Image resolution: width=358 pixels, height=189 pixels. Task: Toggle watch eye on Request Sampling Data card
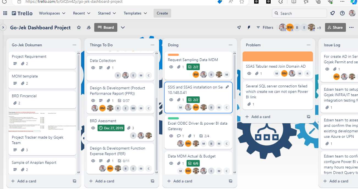point(171,67)
